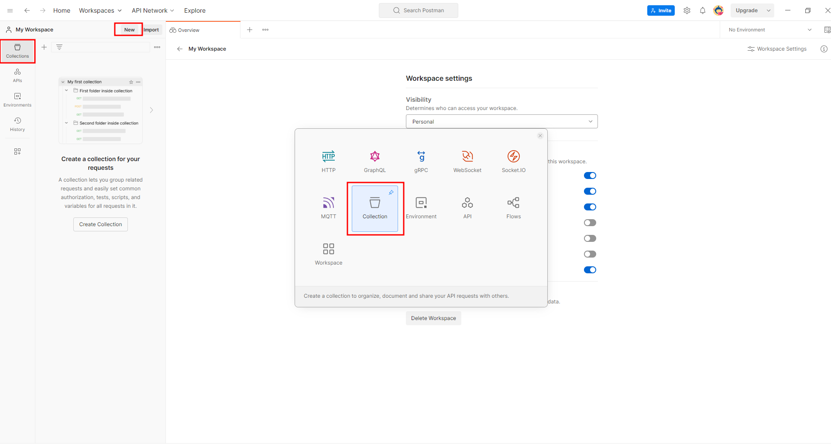
Task: Open a new tab with plus
Action: point(250,30)
